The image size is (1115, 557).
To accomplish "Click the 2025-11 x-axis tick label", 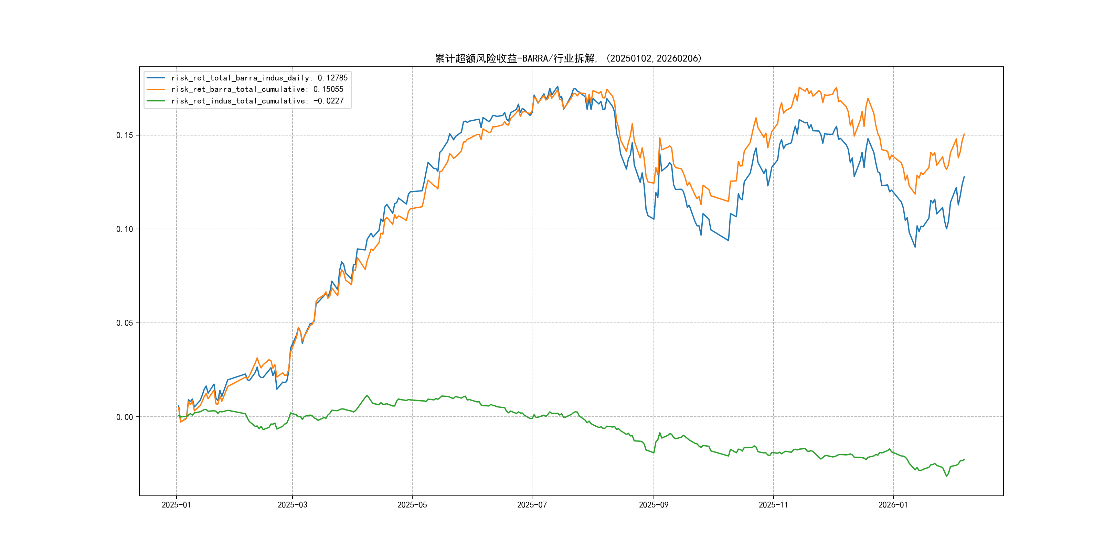I will (x=774, y=505).
